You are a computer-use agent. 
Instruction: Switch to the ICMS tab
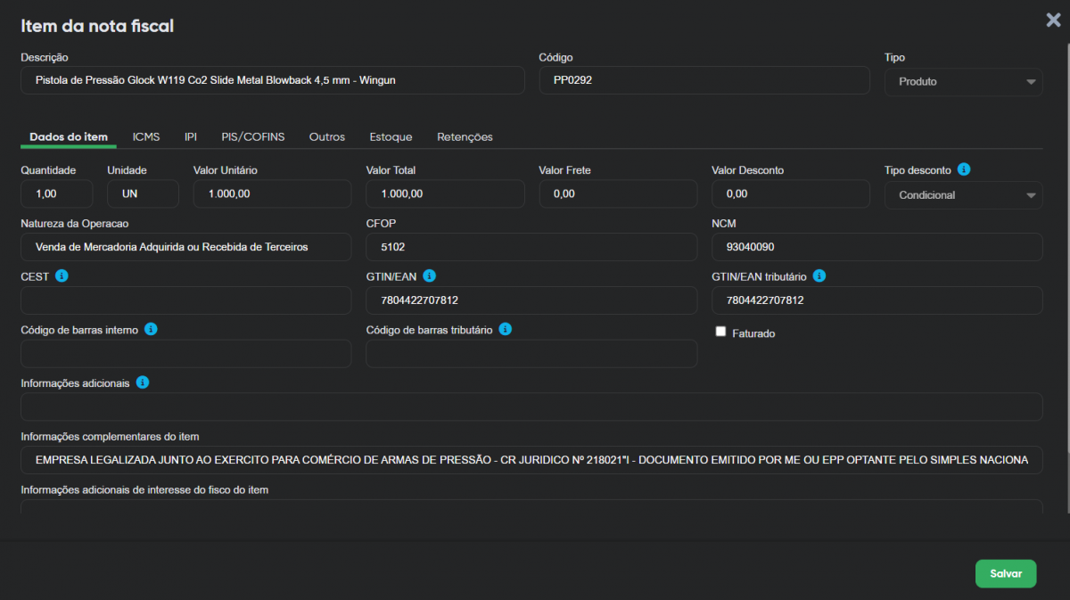146,136
